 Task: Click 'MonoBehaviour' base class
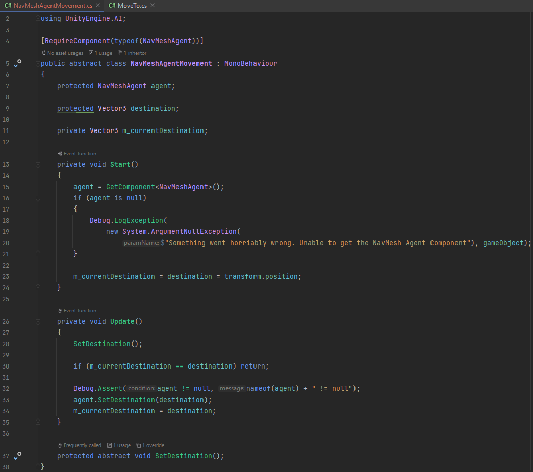coord(250,63)
